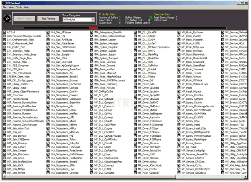Image resolution: width=251 pixels, height=182 pixels.
Task: Click the trace progress bar
Action: tap(119, 28)
